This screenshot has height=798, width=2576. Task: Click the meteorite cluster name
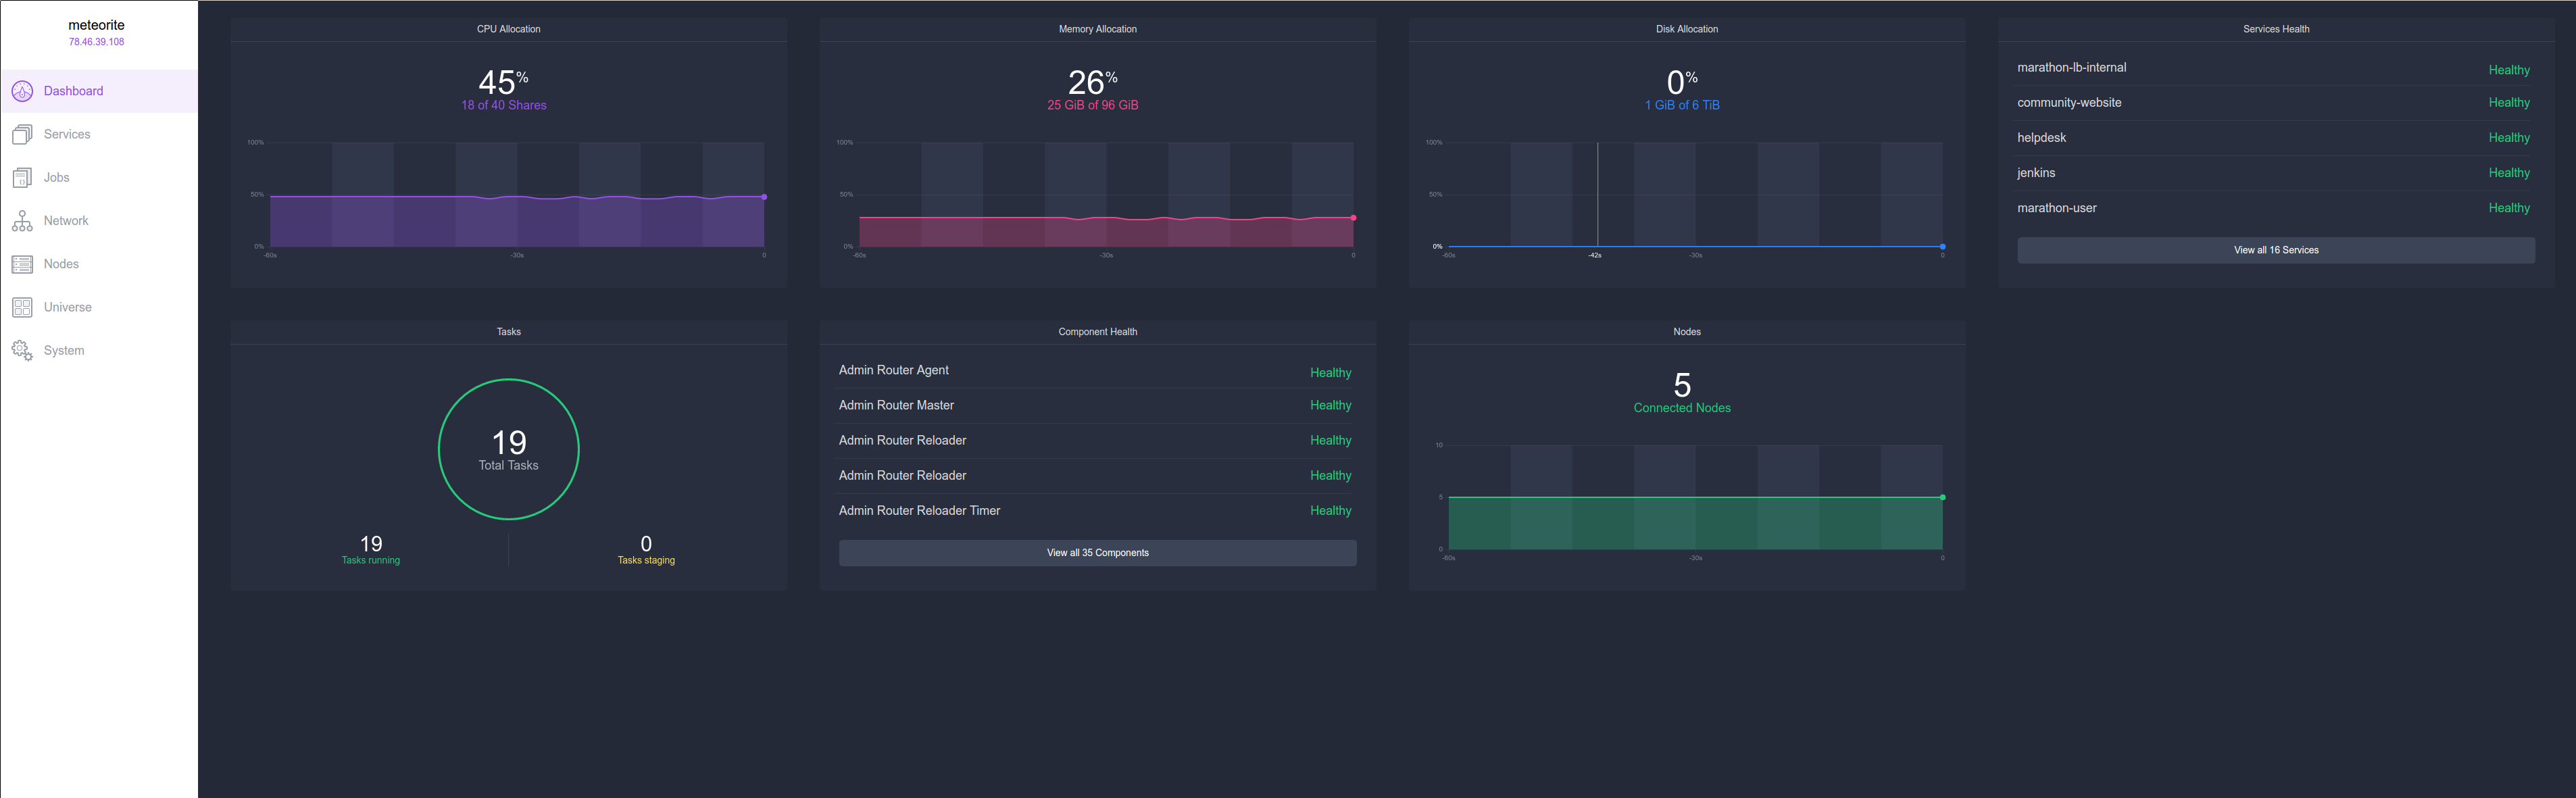click(96, 25)
